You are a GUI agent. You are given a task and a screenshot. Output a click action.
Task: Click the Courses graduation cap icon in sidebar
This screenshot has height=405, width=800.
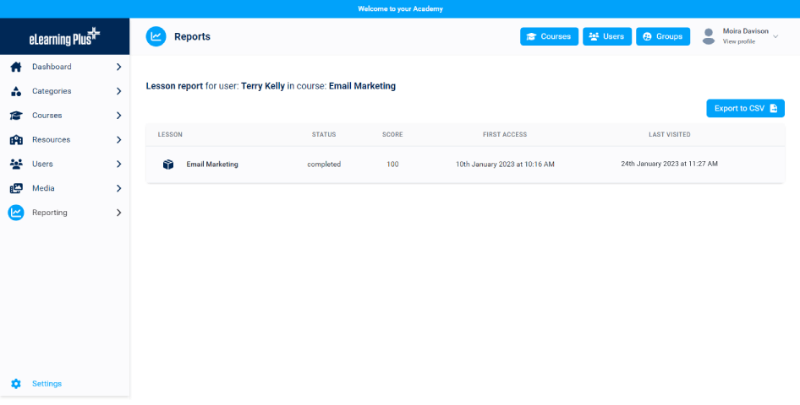point(16,116)
